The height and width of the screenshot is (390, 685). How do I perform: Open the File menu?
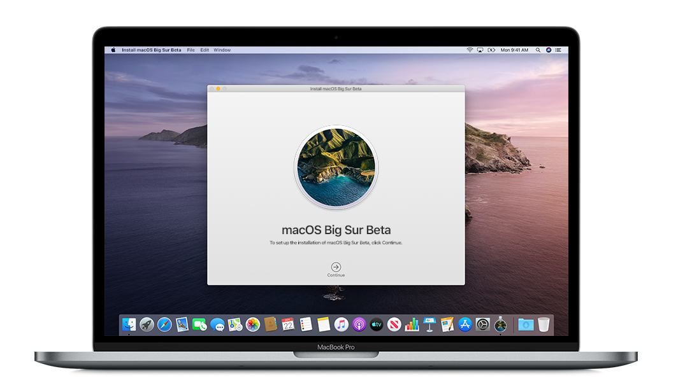tap(191, 50)
